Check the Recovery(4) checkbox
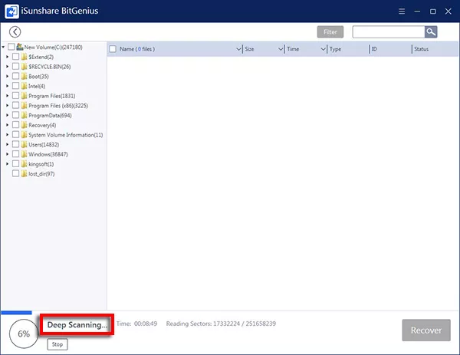Image resolution: width=460 pixels, height=355 pixels. [16, 125]
